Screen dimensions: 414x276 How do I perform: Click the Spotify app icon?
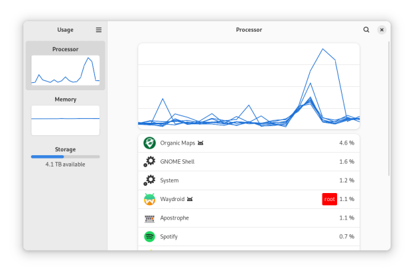tap(149, 236)
